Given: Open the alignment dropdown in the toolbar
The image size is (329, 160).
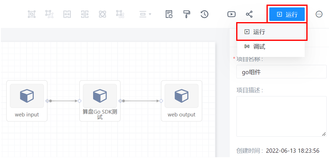Looking at the screenshot, I should click(145, 14).
